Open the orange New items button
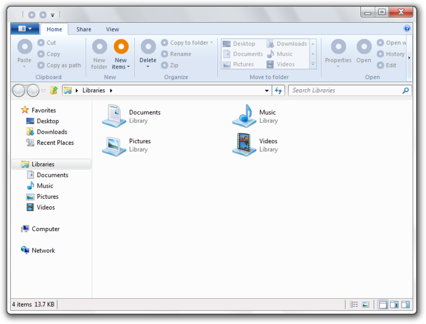The height and width of the screenshot is (324, 426). click(121, 55)
